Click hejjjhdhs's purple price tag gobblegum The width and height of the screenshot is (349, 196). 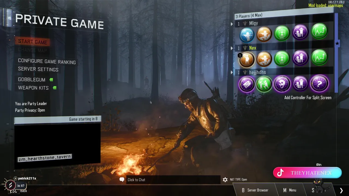tap(247, 84)
